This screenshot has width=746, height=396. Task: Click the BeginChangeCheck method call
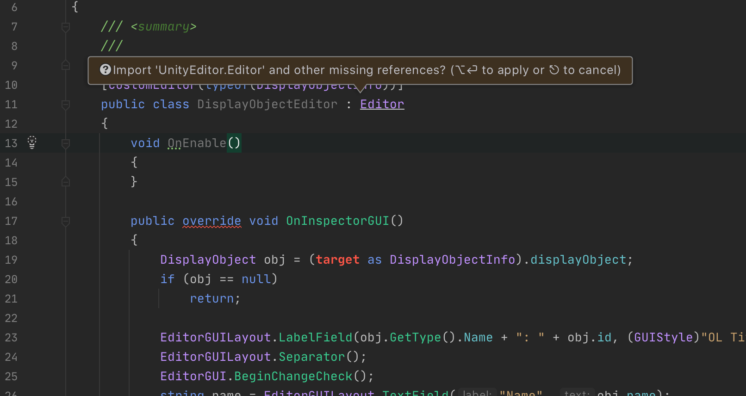tap(293, 376)
